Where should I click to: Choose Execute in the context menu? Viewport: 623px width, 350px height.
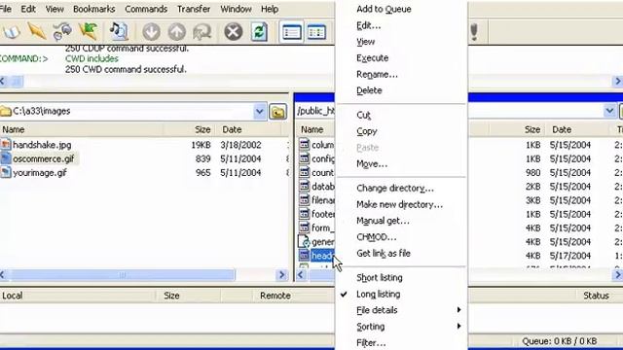coord(372,58)
